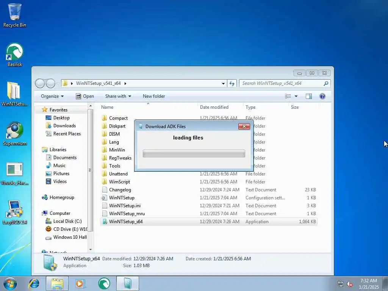The height and width of the screenshot is (291, 388).
Task: Click the loading files progress bar
Action: coord(194,153)
